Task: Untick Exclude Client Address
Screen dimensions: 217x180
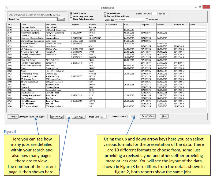Action: pyautogui.click(x=105, y=16)
